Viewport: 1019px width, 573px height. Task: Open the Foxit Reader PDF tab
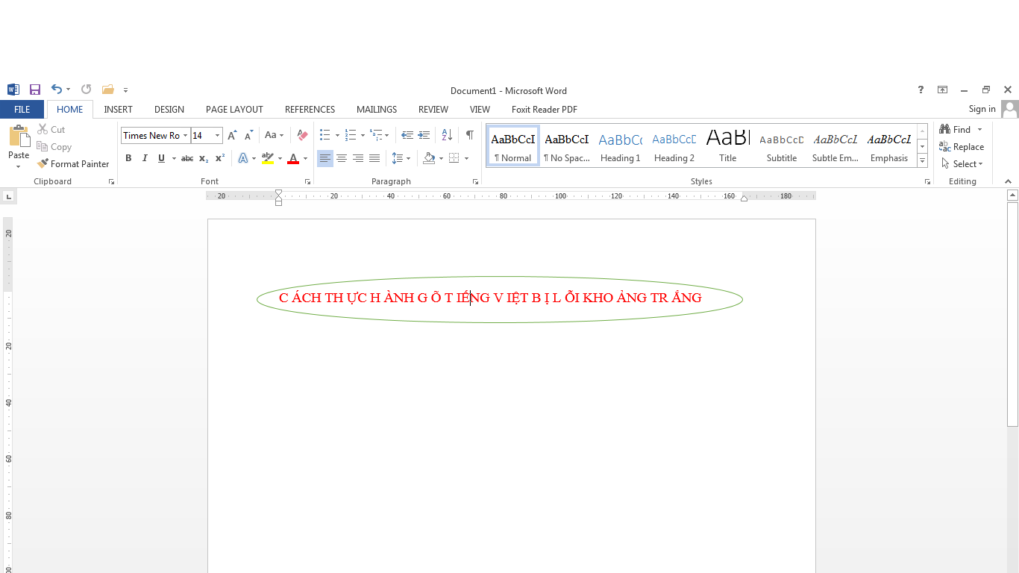545,110
